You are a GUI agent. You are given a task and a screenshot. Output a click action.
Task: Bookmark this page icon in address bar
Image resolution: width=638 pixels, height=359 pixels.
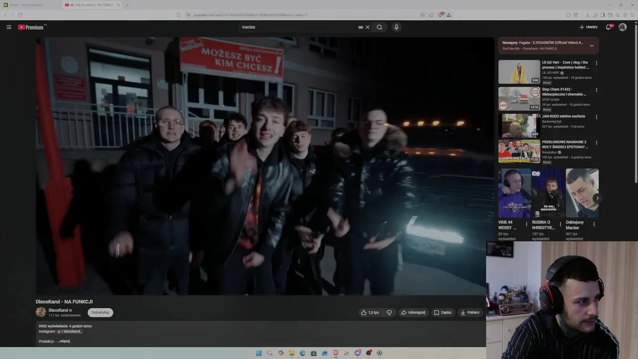[178, 15]
